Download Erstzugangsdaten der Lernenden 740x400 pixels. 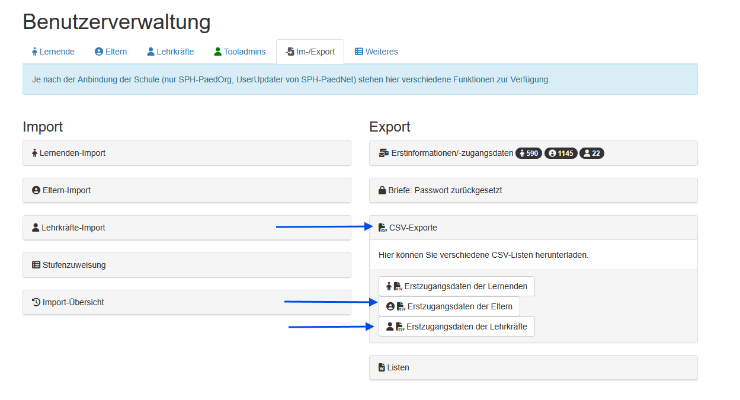(x=456, y=286)
